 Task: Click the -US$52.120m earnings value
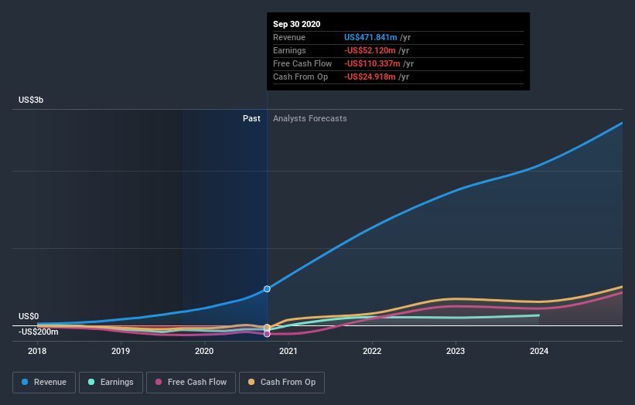click(370, 50)
